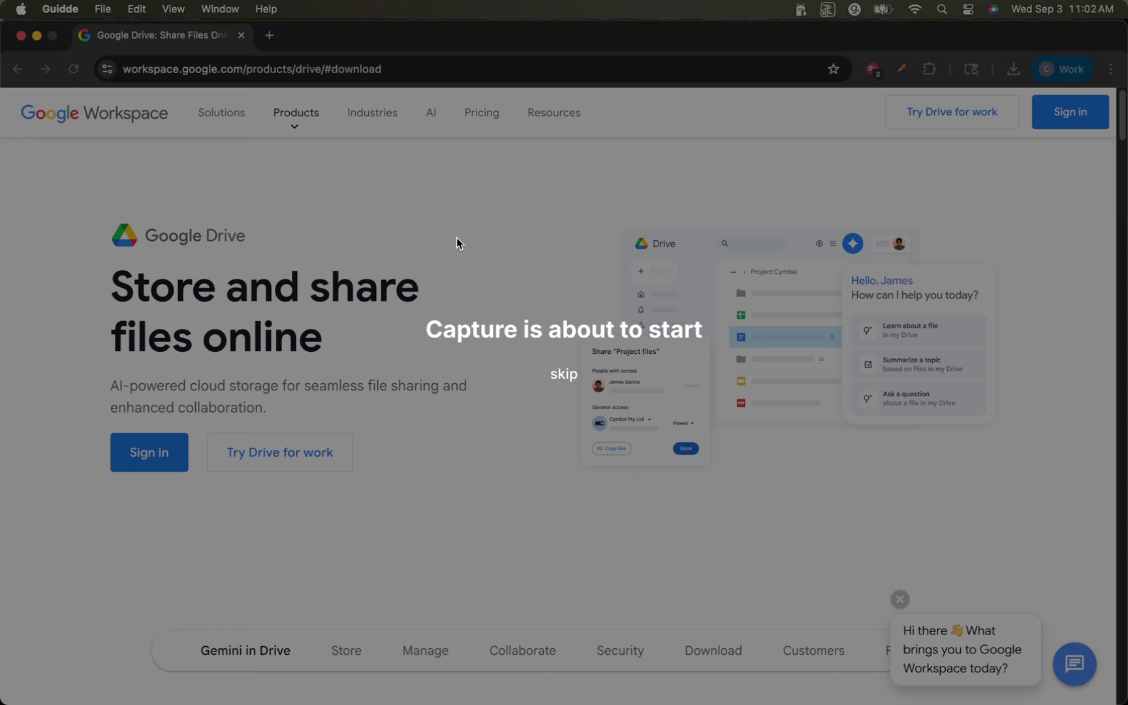Select the Security section tab

click(x=620, y=650)
